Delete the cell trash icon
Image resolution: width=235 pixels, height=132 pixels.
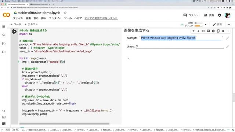tap(223, 31)
